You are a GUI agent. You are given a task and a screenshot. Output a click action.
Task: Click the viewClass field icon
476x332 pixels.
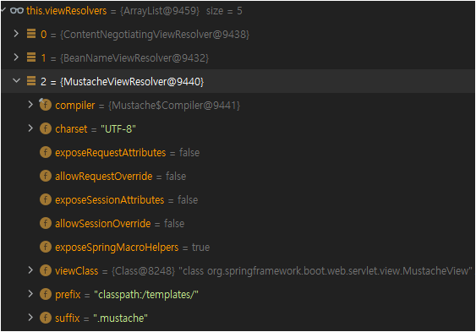[46, 270]
